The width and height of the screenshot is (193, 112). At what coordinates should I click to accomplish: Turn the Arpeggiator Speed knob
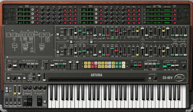click(14, 78)
